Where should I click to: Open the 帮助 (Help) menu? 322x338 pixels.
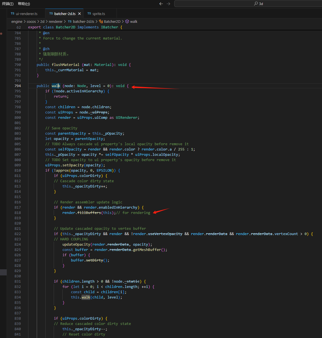(x=24, y=4)
